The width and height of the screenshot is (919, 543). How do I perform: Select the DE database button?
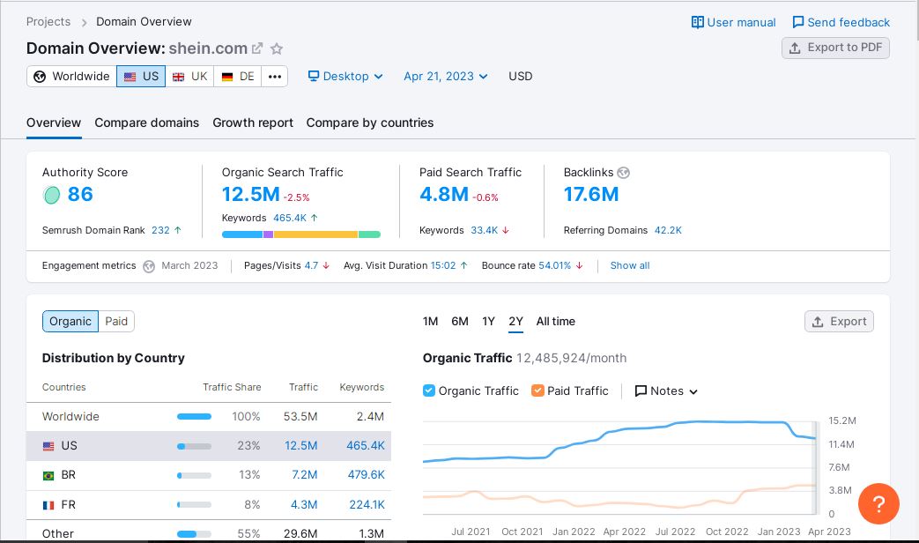pyautogui.click(x=237, y=76)
